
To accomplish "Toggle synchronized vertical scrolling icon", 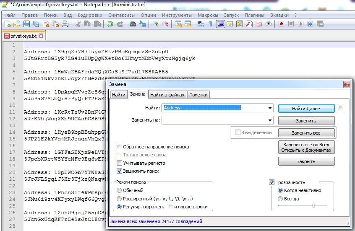I will coord(178,24).
